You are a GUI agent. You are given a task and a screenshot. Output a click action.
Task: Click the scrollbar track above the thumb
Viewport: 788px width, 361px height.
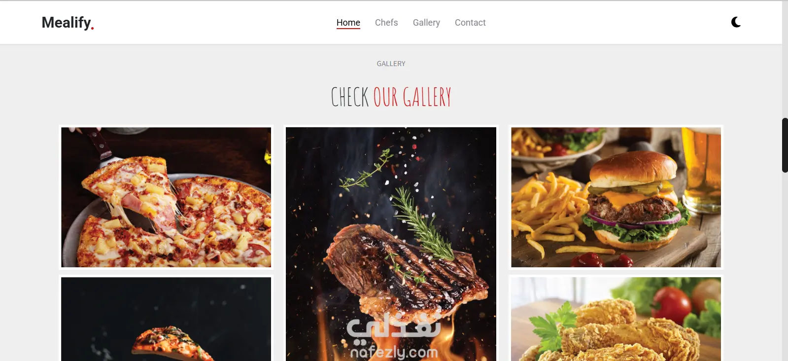(x=785, y=59)
